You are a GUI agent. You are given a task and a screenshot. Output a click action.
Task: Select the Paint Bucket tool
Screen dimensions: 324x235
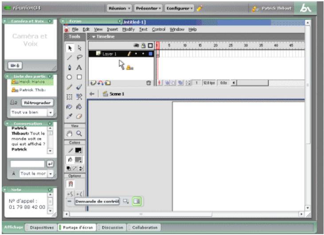click(79, 107)
